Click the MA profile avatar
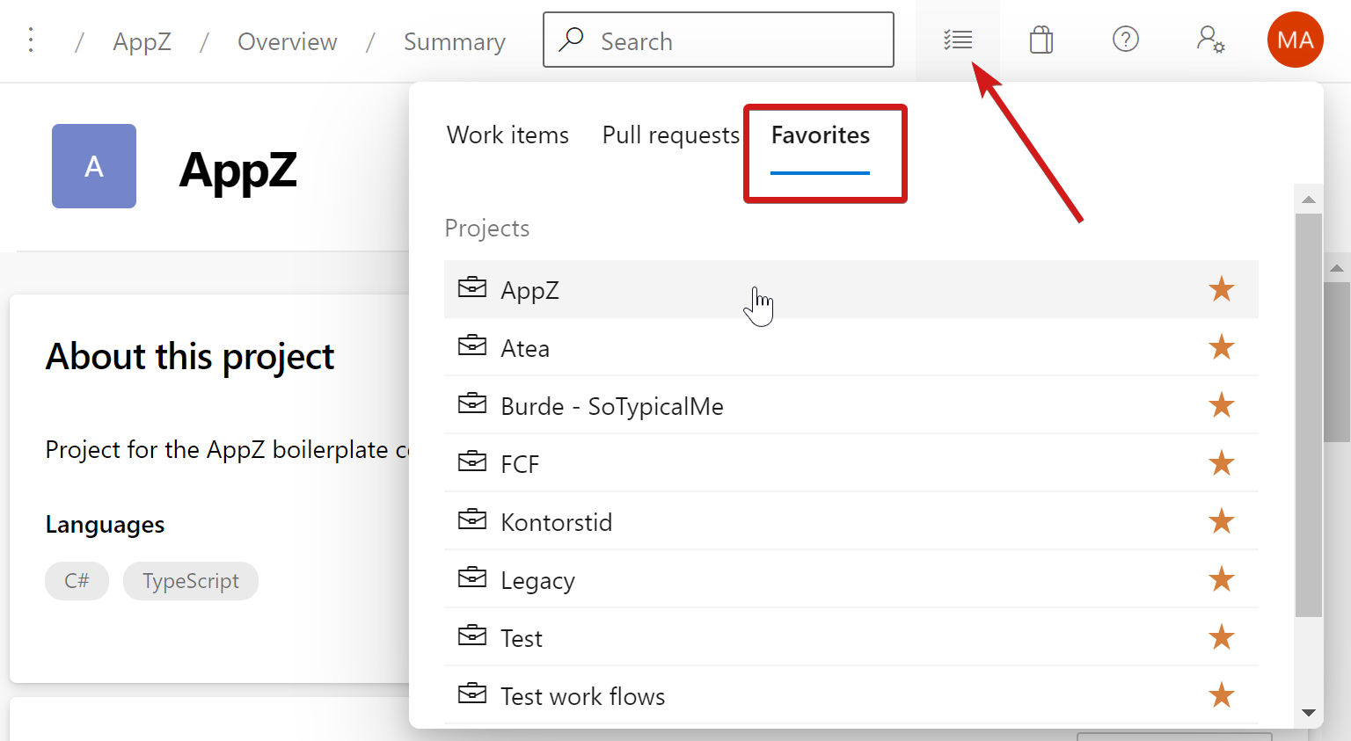Viewport: 1351px width, 741px height. (1295, 40)
